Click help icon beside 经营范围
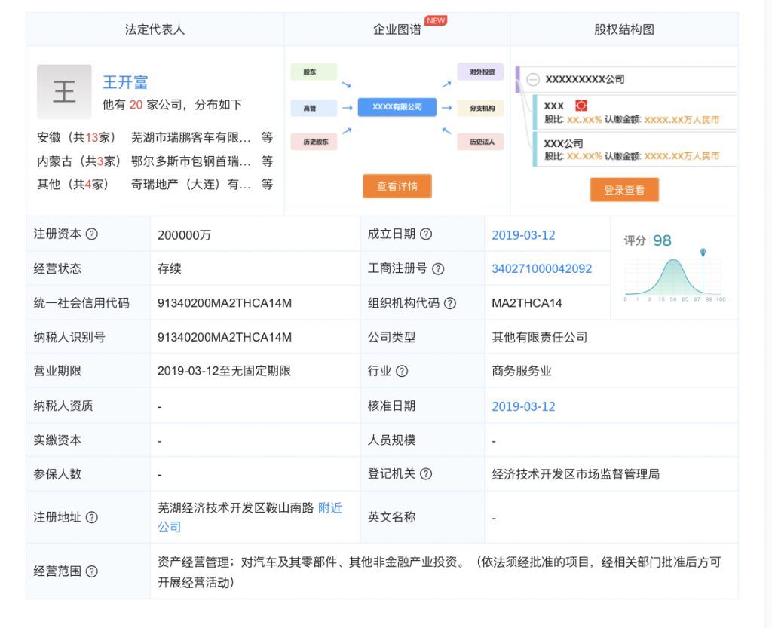This screenshot has width=772, height=628. click(92, 571)
